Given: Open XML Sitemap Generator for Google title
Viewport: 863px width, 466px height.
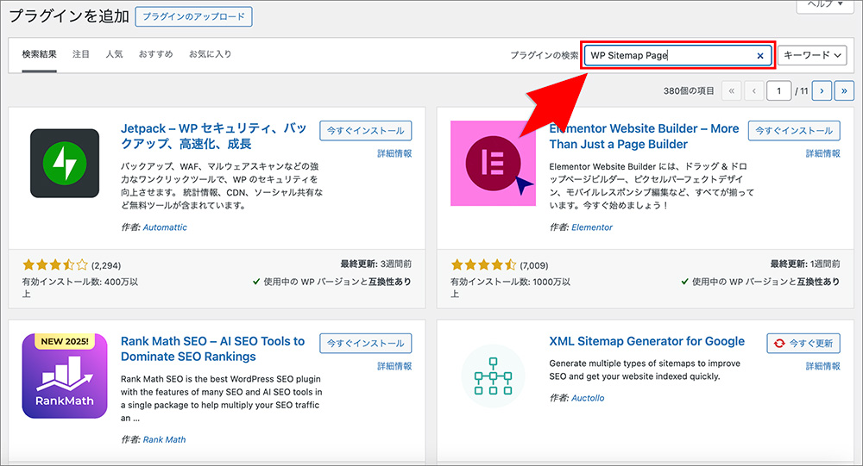Looking at the screenshot, I should pos(646,341).
